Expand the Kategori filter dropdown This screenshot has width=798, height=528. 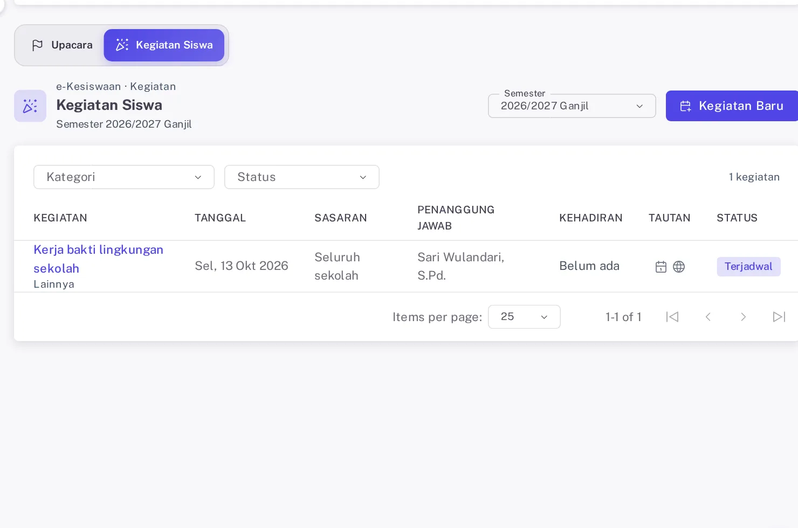(124, 177)
